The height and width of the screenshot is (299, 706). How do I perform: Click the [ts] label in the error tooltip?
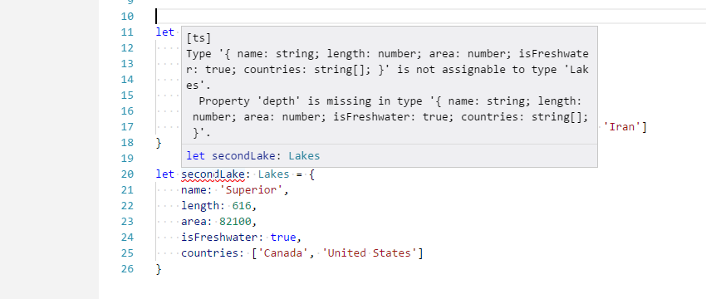[199, 38]
